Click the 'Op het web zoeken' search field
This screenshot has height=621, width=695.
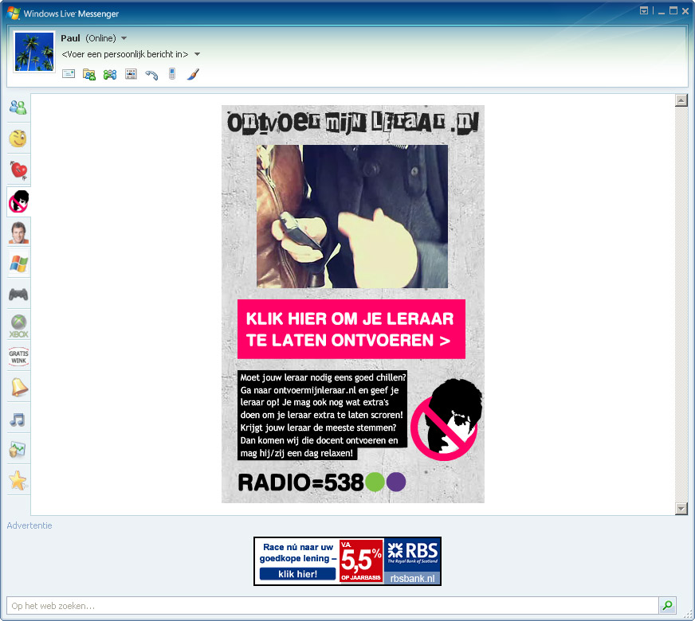[332, 606]
